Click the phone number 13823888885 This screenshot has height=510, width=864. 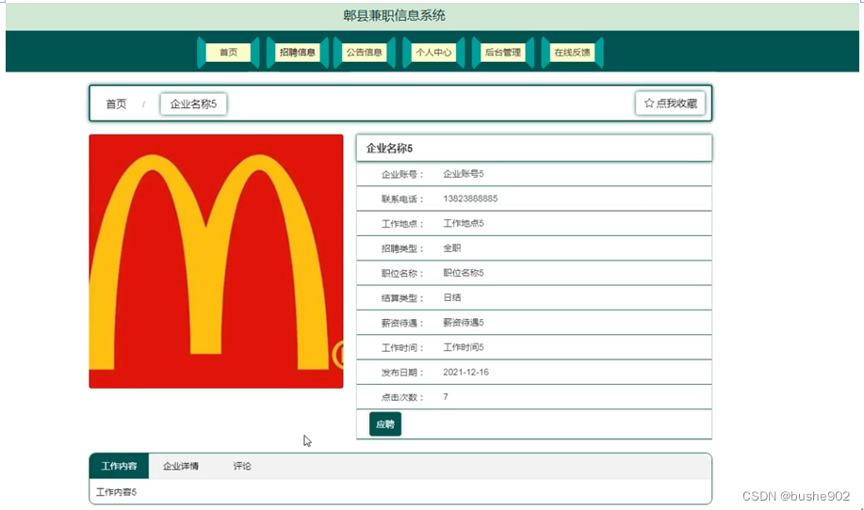click(470, 199)
